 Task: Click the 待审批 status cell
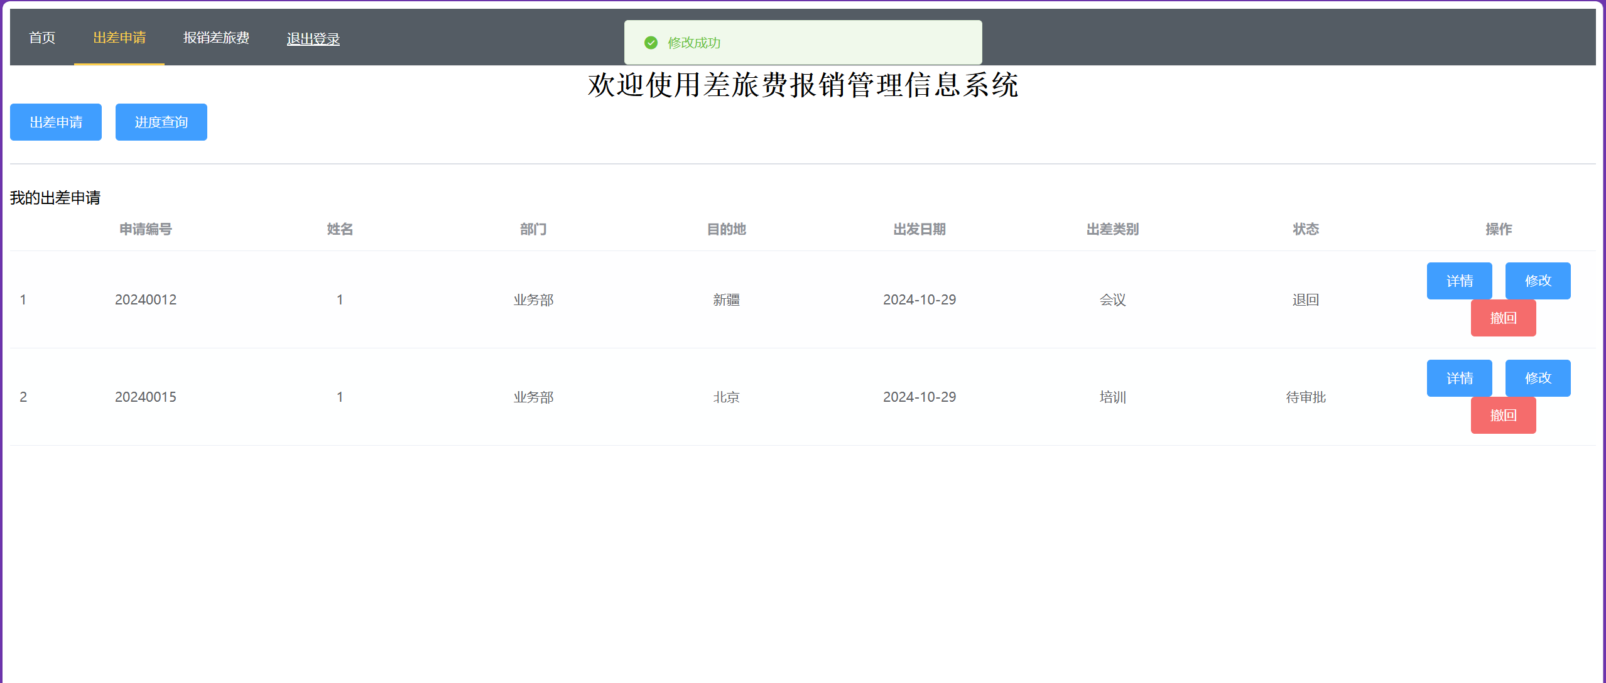[1305, 397]
